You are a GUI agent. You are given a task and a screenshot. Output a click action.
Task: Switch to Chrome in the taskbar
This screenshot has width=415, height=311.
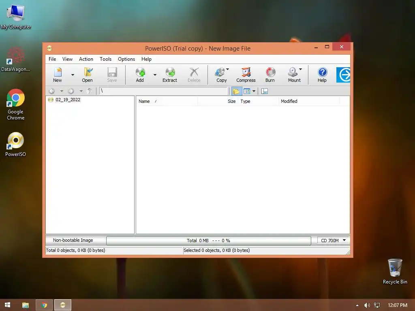(44, 305)
